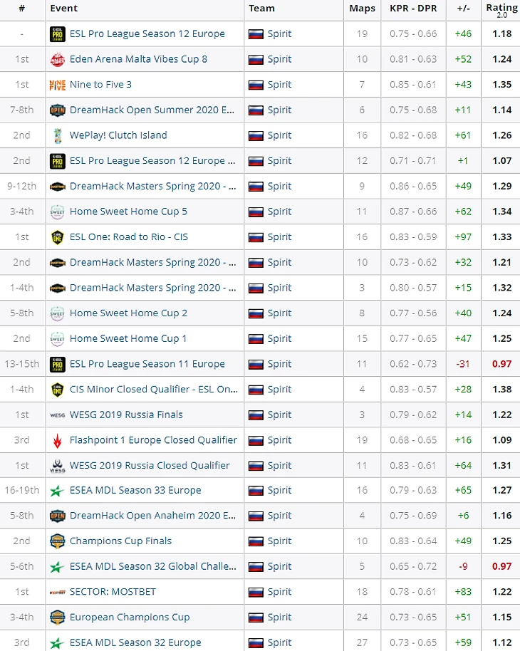Sort by the # placement column header
The width and height of the screenshot is (520, 651).
pyautogui.click(x=21, y=9)
